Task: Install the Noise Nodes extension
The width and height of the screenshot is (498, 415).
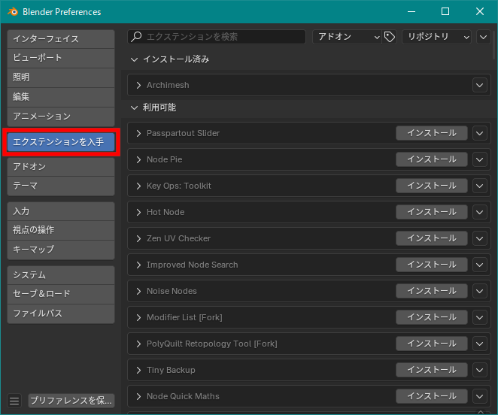Action: [x=432, y=291]
